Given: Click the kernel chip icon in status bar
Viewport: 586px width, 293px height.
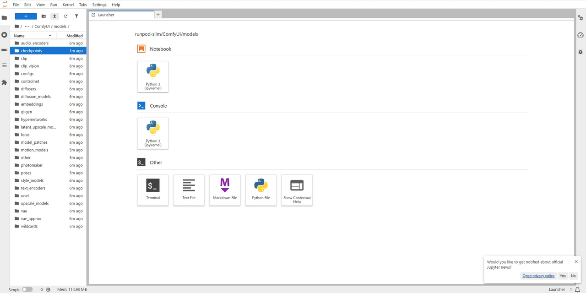Looking at the screenshot, I should point(48,289).
